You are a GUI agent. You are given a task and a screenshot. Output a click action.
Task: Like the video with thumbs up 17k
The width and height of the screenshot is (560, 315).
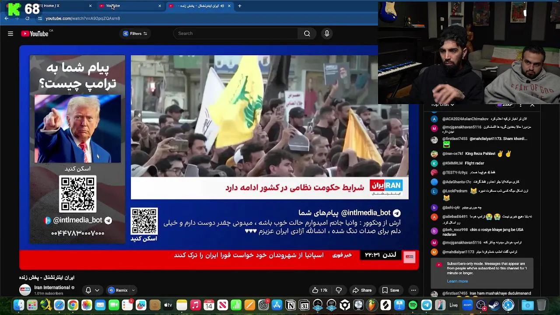(319, 290)
